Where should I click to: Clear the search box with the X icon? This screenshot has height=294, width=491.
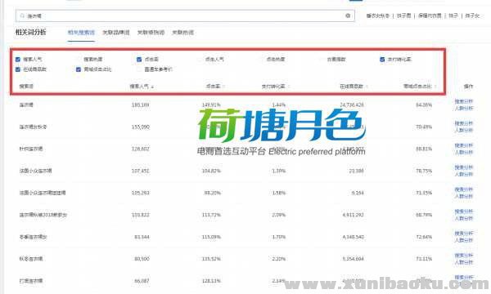[x=348, y=16]
